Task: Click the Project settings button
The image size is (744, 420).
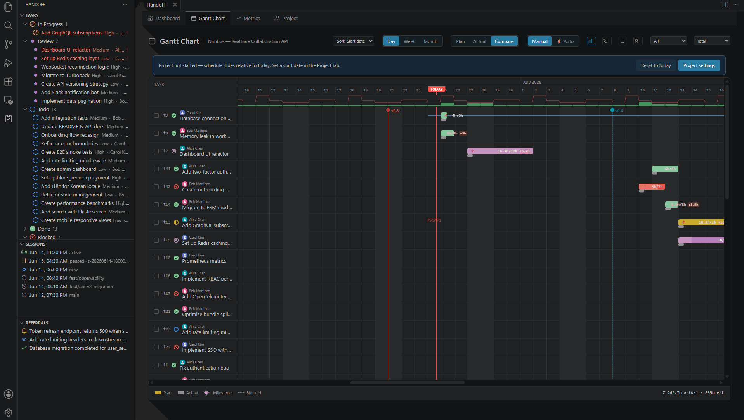Action: tap(699, 65)
